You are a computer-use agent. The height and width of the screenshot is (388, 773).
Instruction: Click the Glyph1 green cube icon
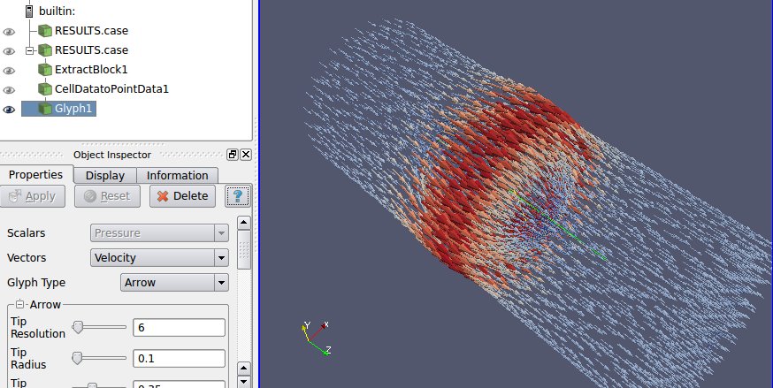click(45, 109)
